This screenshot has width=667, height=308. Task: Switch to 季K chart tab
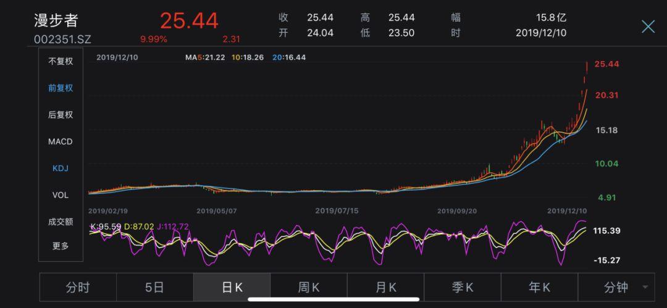point(463,288)
